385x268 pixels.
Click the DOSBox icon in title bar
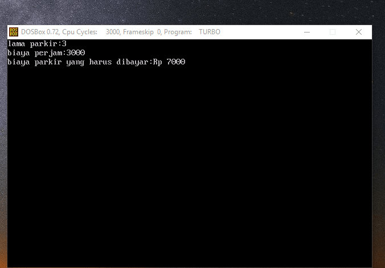tap(14, 32)
